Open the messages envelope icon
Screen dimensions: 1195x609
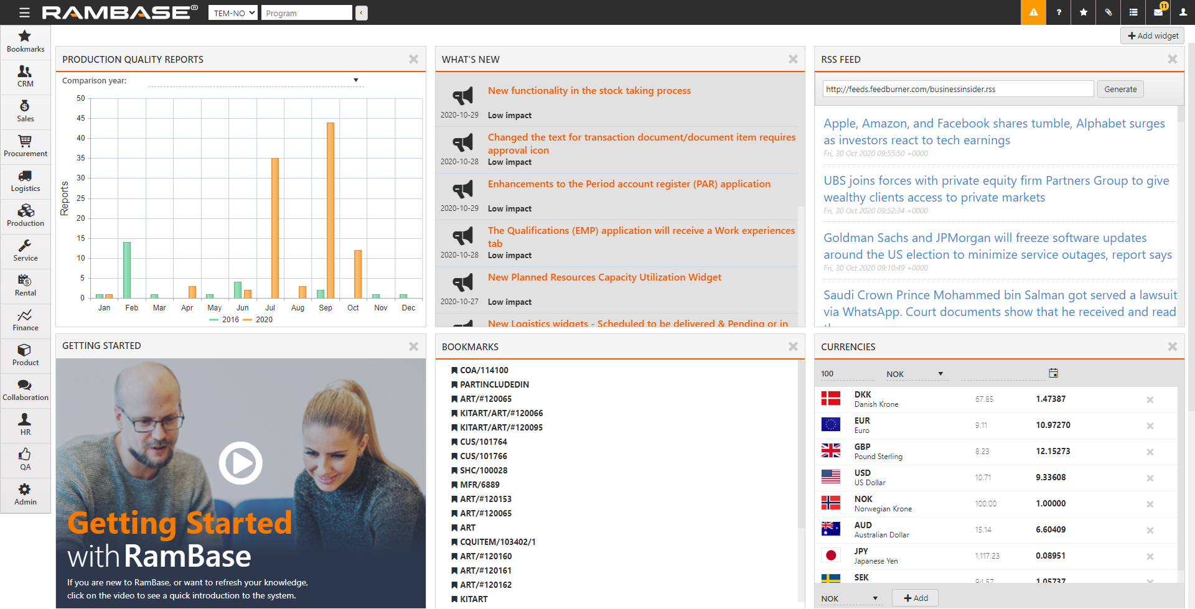click(x=1158, y=12)
